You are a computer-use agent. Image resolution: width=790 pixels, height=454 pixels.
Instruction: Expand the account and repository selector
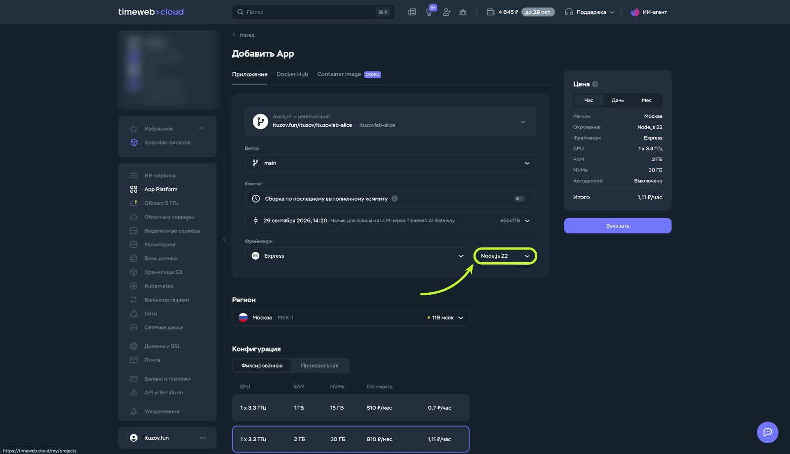(x=390, y=121)
